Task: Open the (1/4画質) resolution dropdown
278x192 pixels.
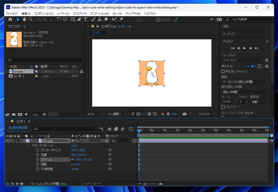Action: pos(117,114)
